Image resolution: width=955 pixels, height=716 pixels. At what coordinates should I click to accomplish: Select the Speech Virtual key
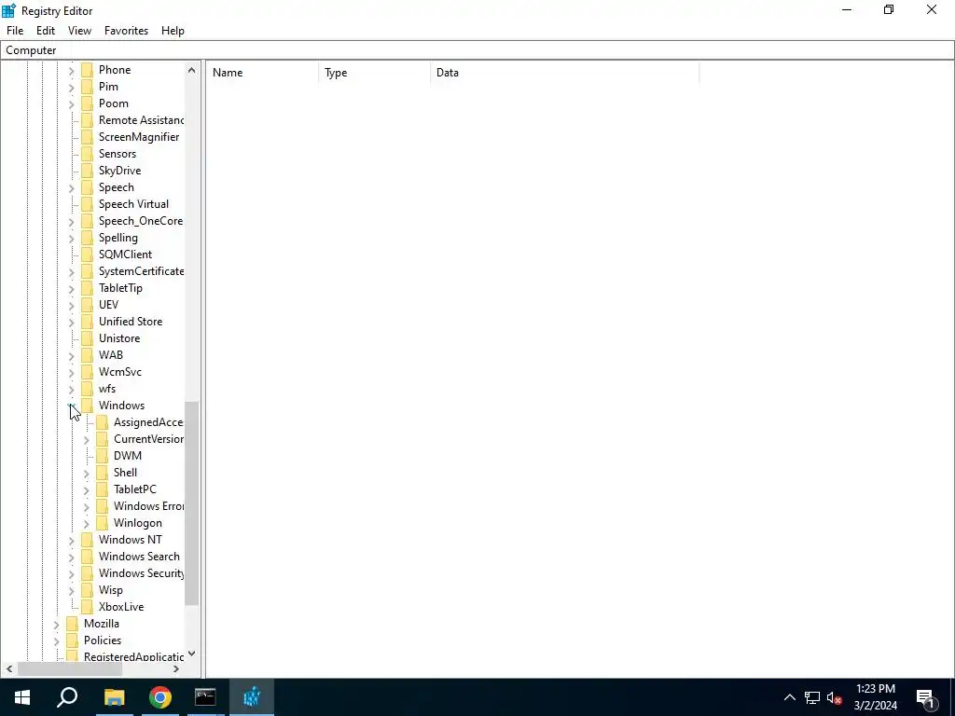pyautogui.click(x=133, y=204)
